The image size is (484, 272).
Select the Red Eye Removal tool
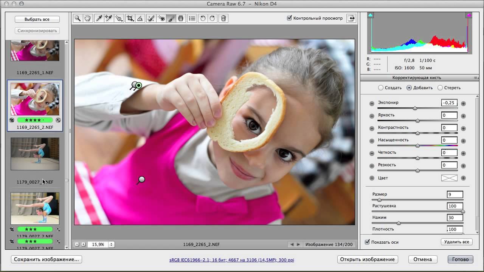tap(161, 18)
